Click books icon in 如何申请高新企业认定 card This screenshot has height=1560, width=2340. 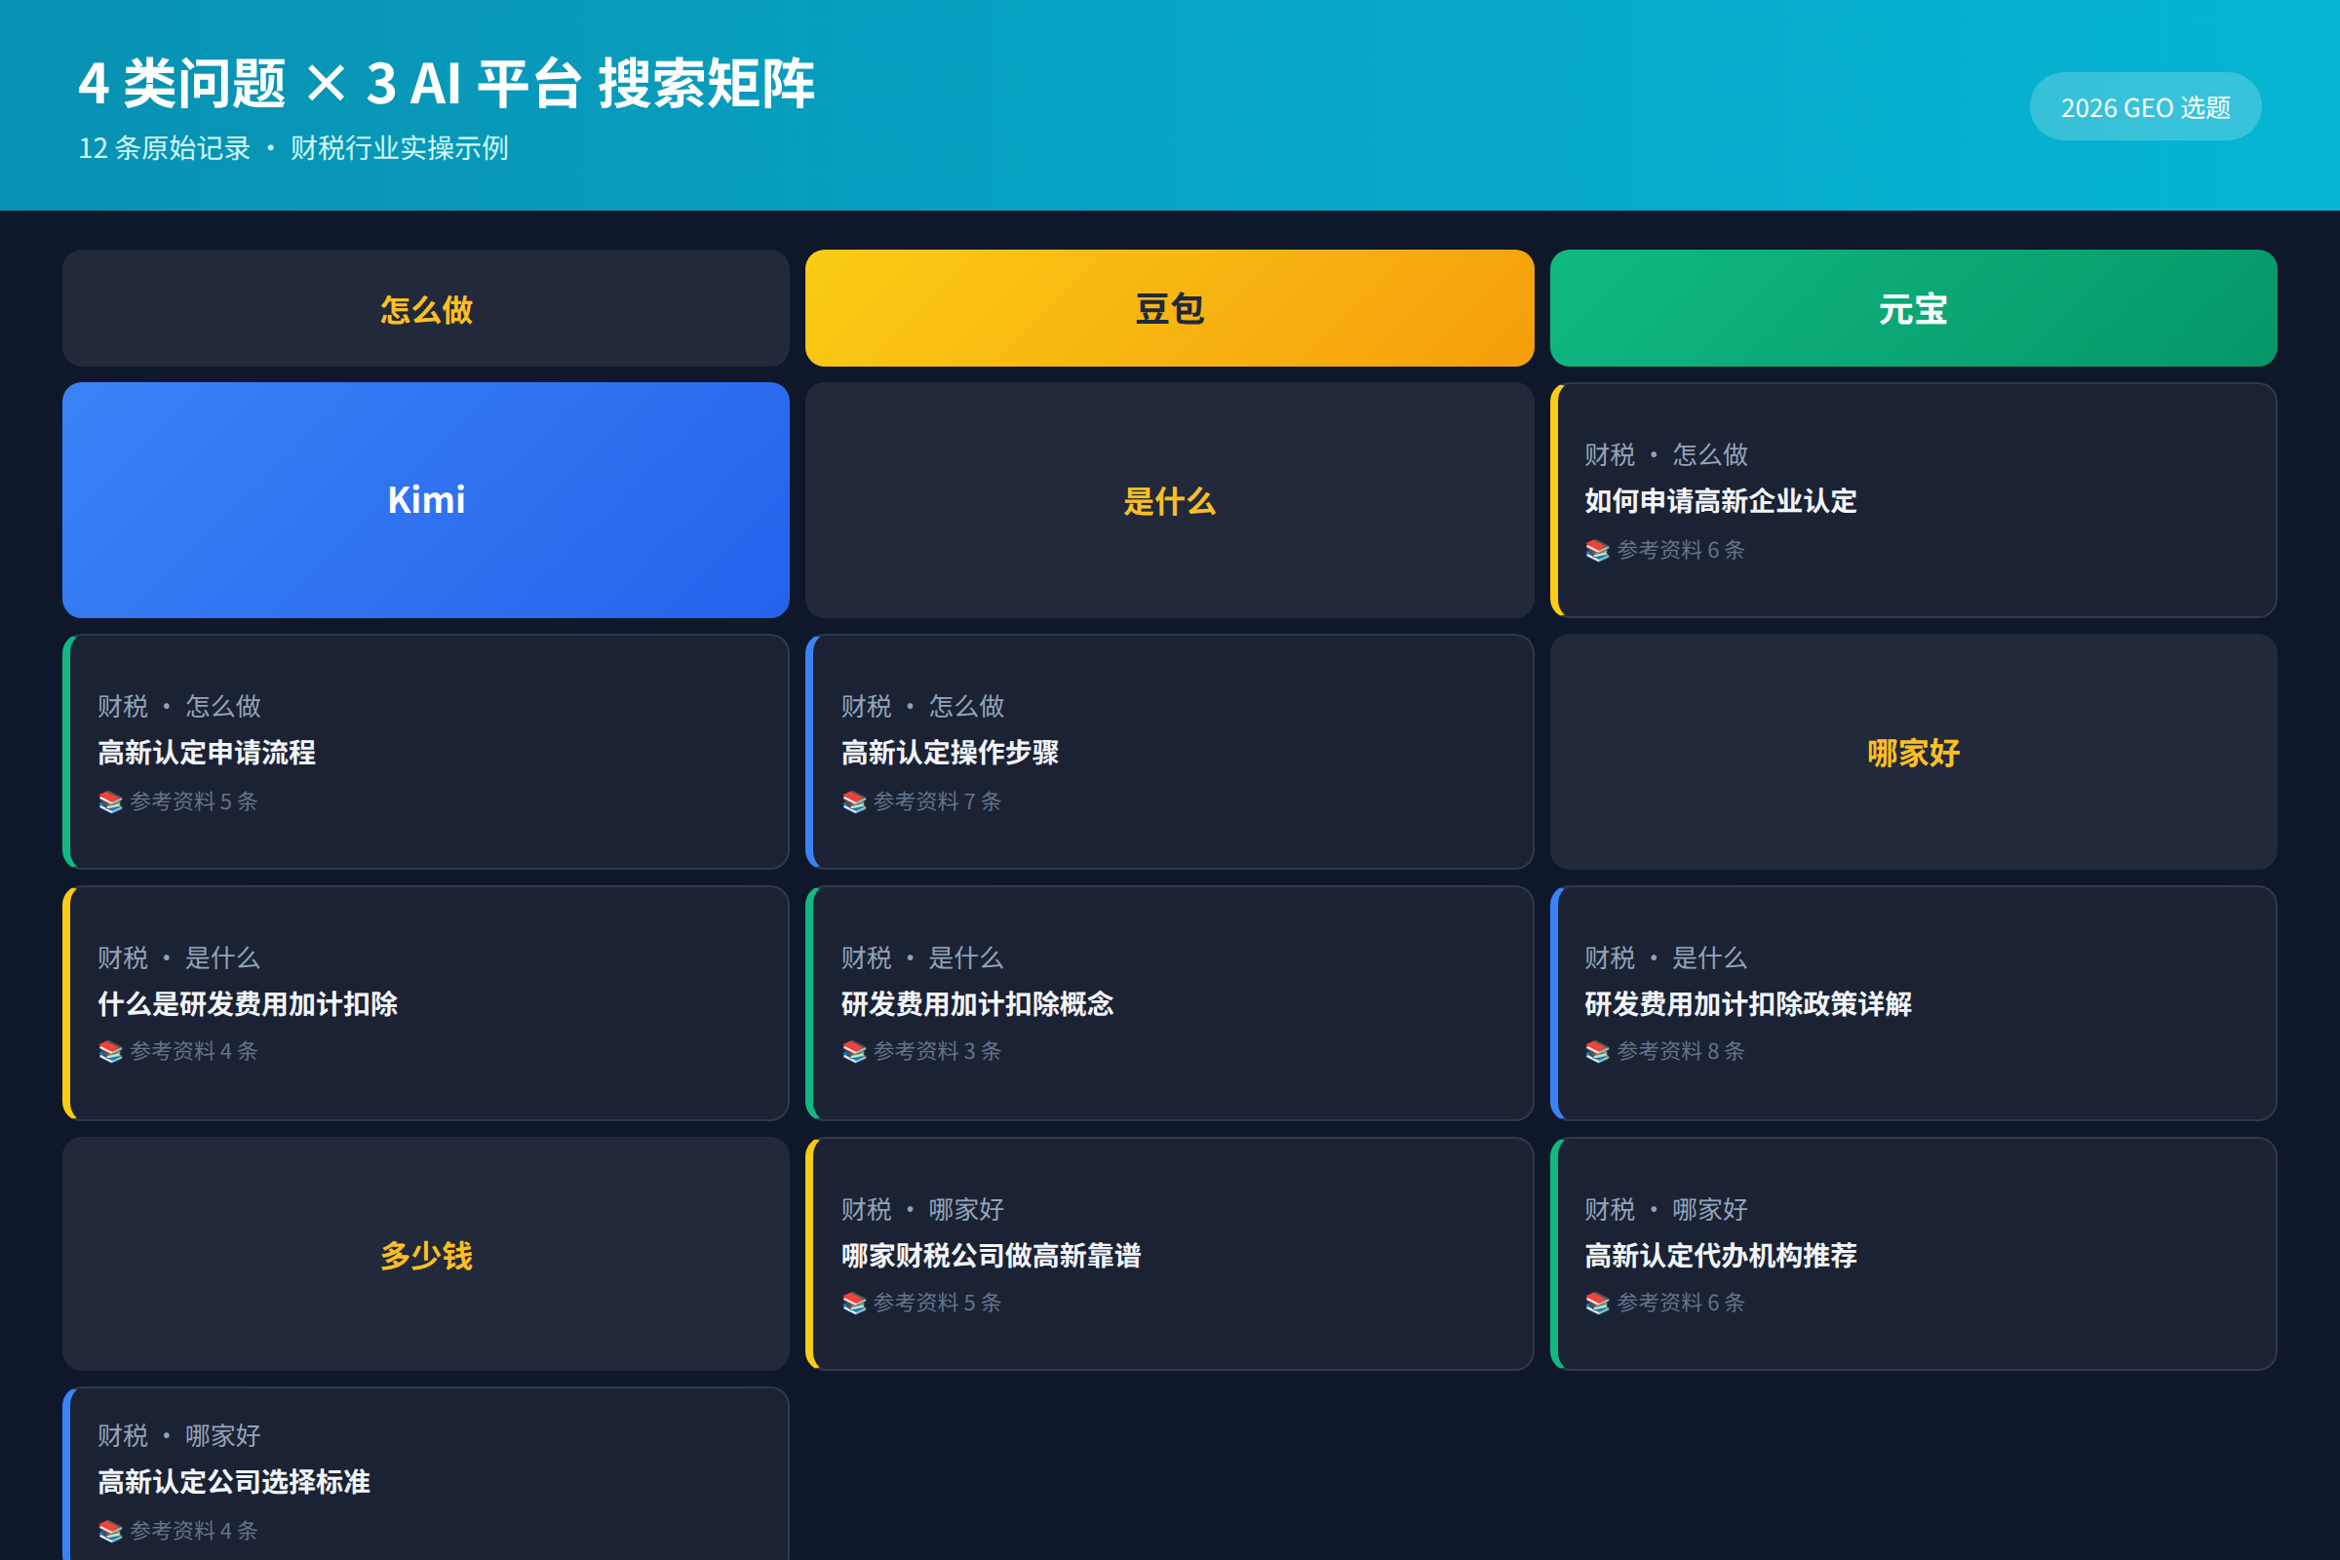(1597, 550)
